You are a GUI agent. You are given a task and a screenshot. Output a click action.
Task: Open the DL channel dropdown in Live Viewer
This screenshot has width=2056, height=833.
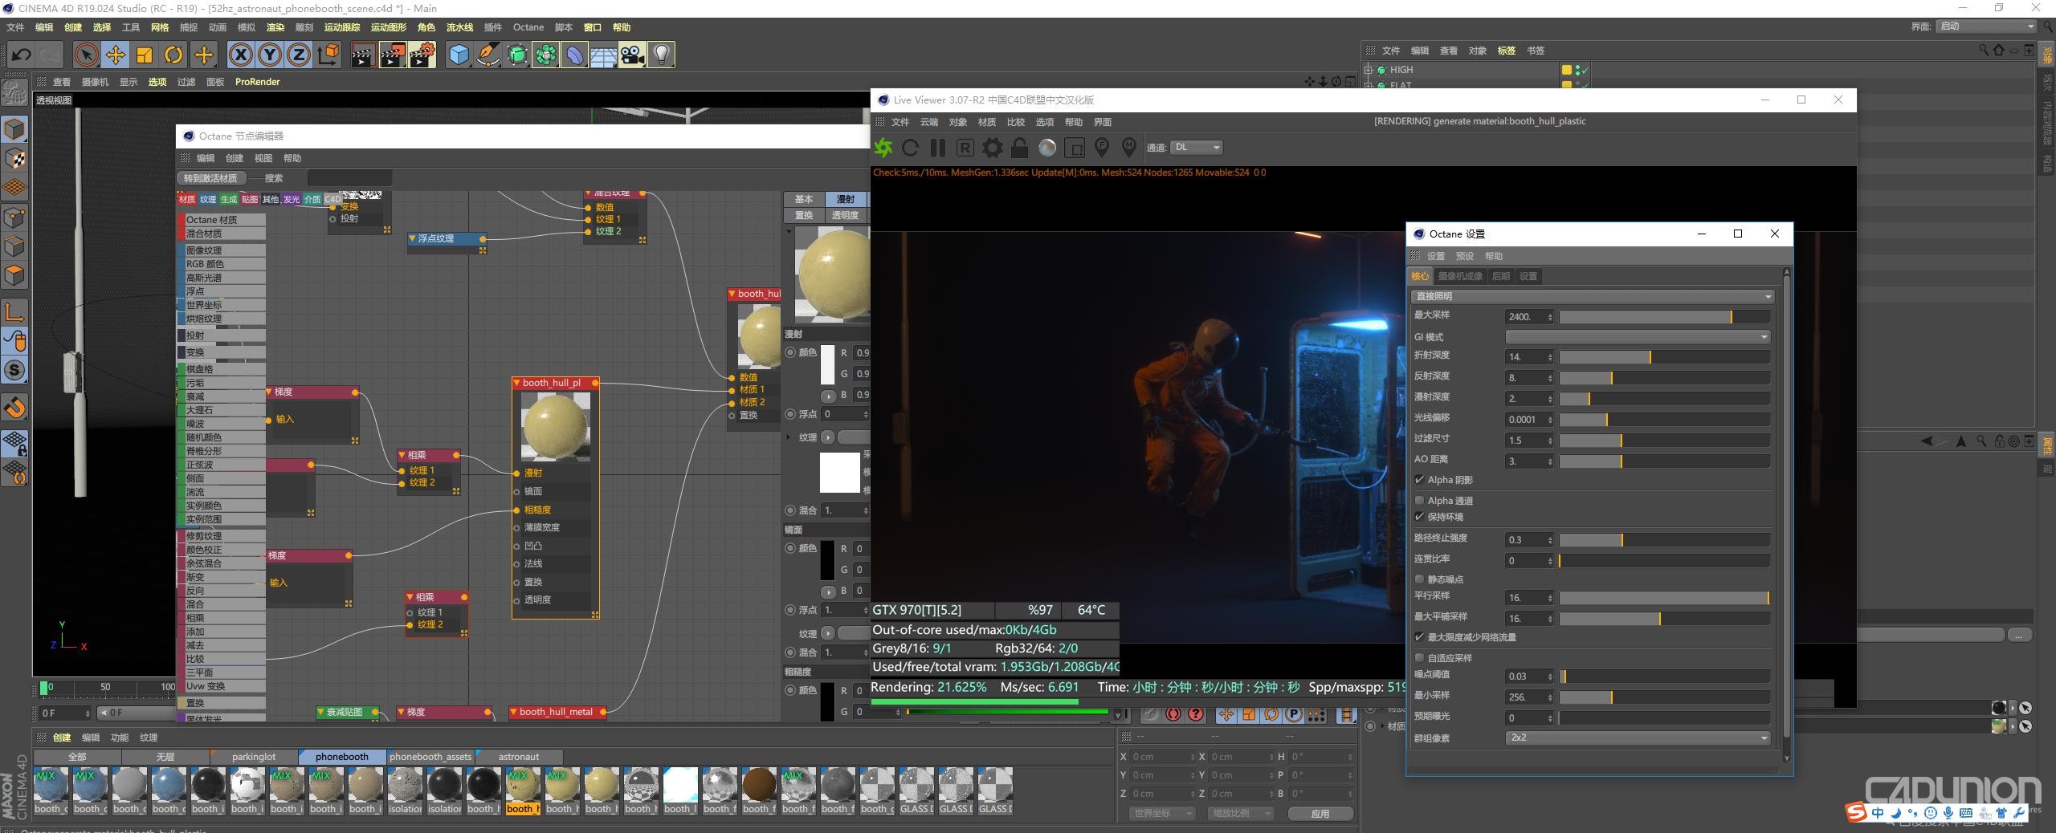click(1197, 148)
